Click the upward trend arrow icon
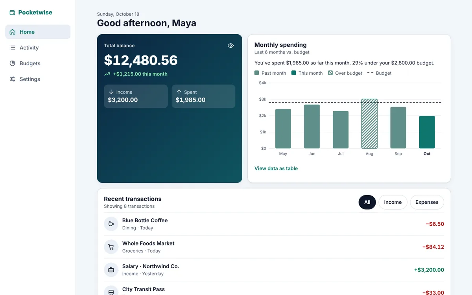This screenshot has width=472, height=295. 107,74
